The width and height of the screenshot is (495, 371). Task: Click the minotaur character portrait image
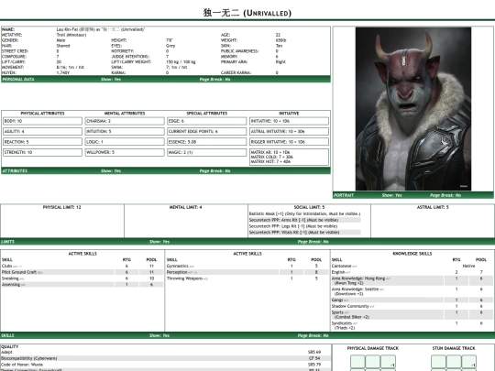412,108
